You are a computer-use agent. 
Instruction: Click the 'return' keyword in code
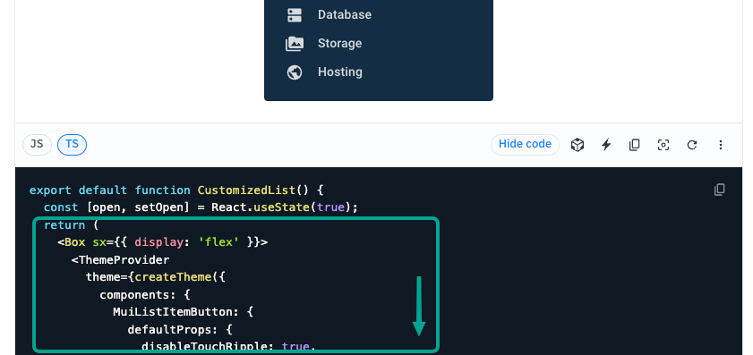pyautogui.click(x=64, y=225)
